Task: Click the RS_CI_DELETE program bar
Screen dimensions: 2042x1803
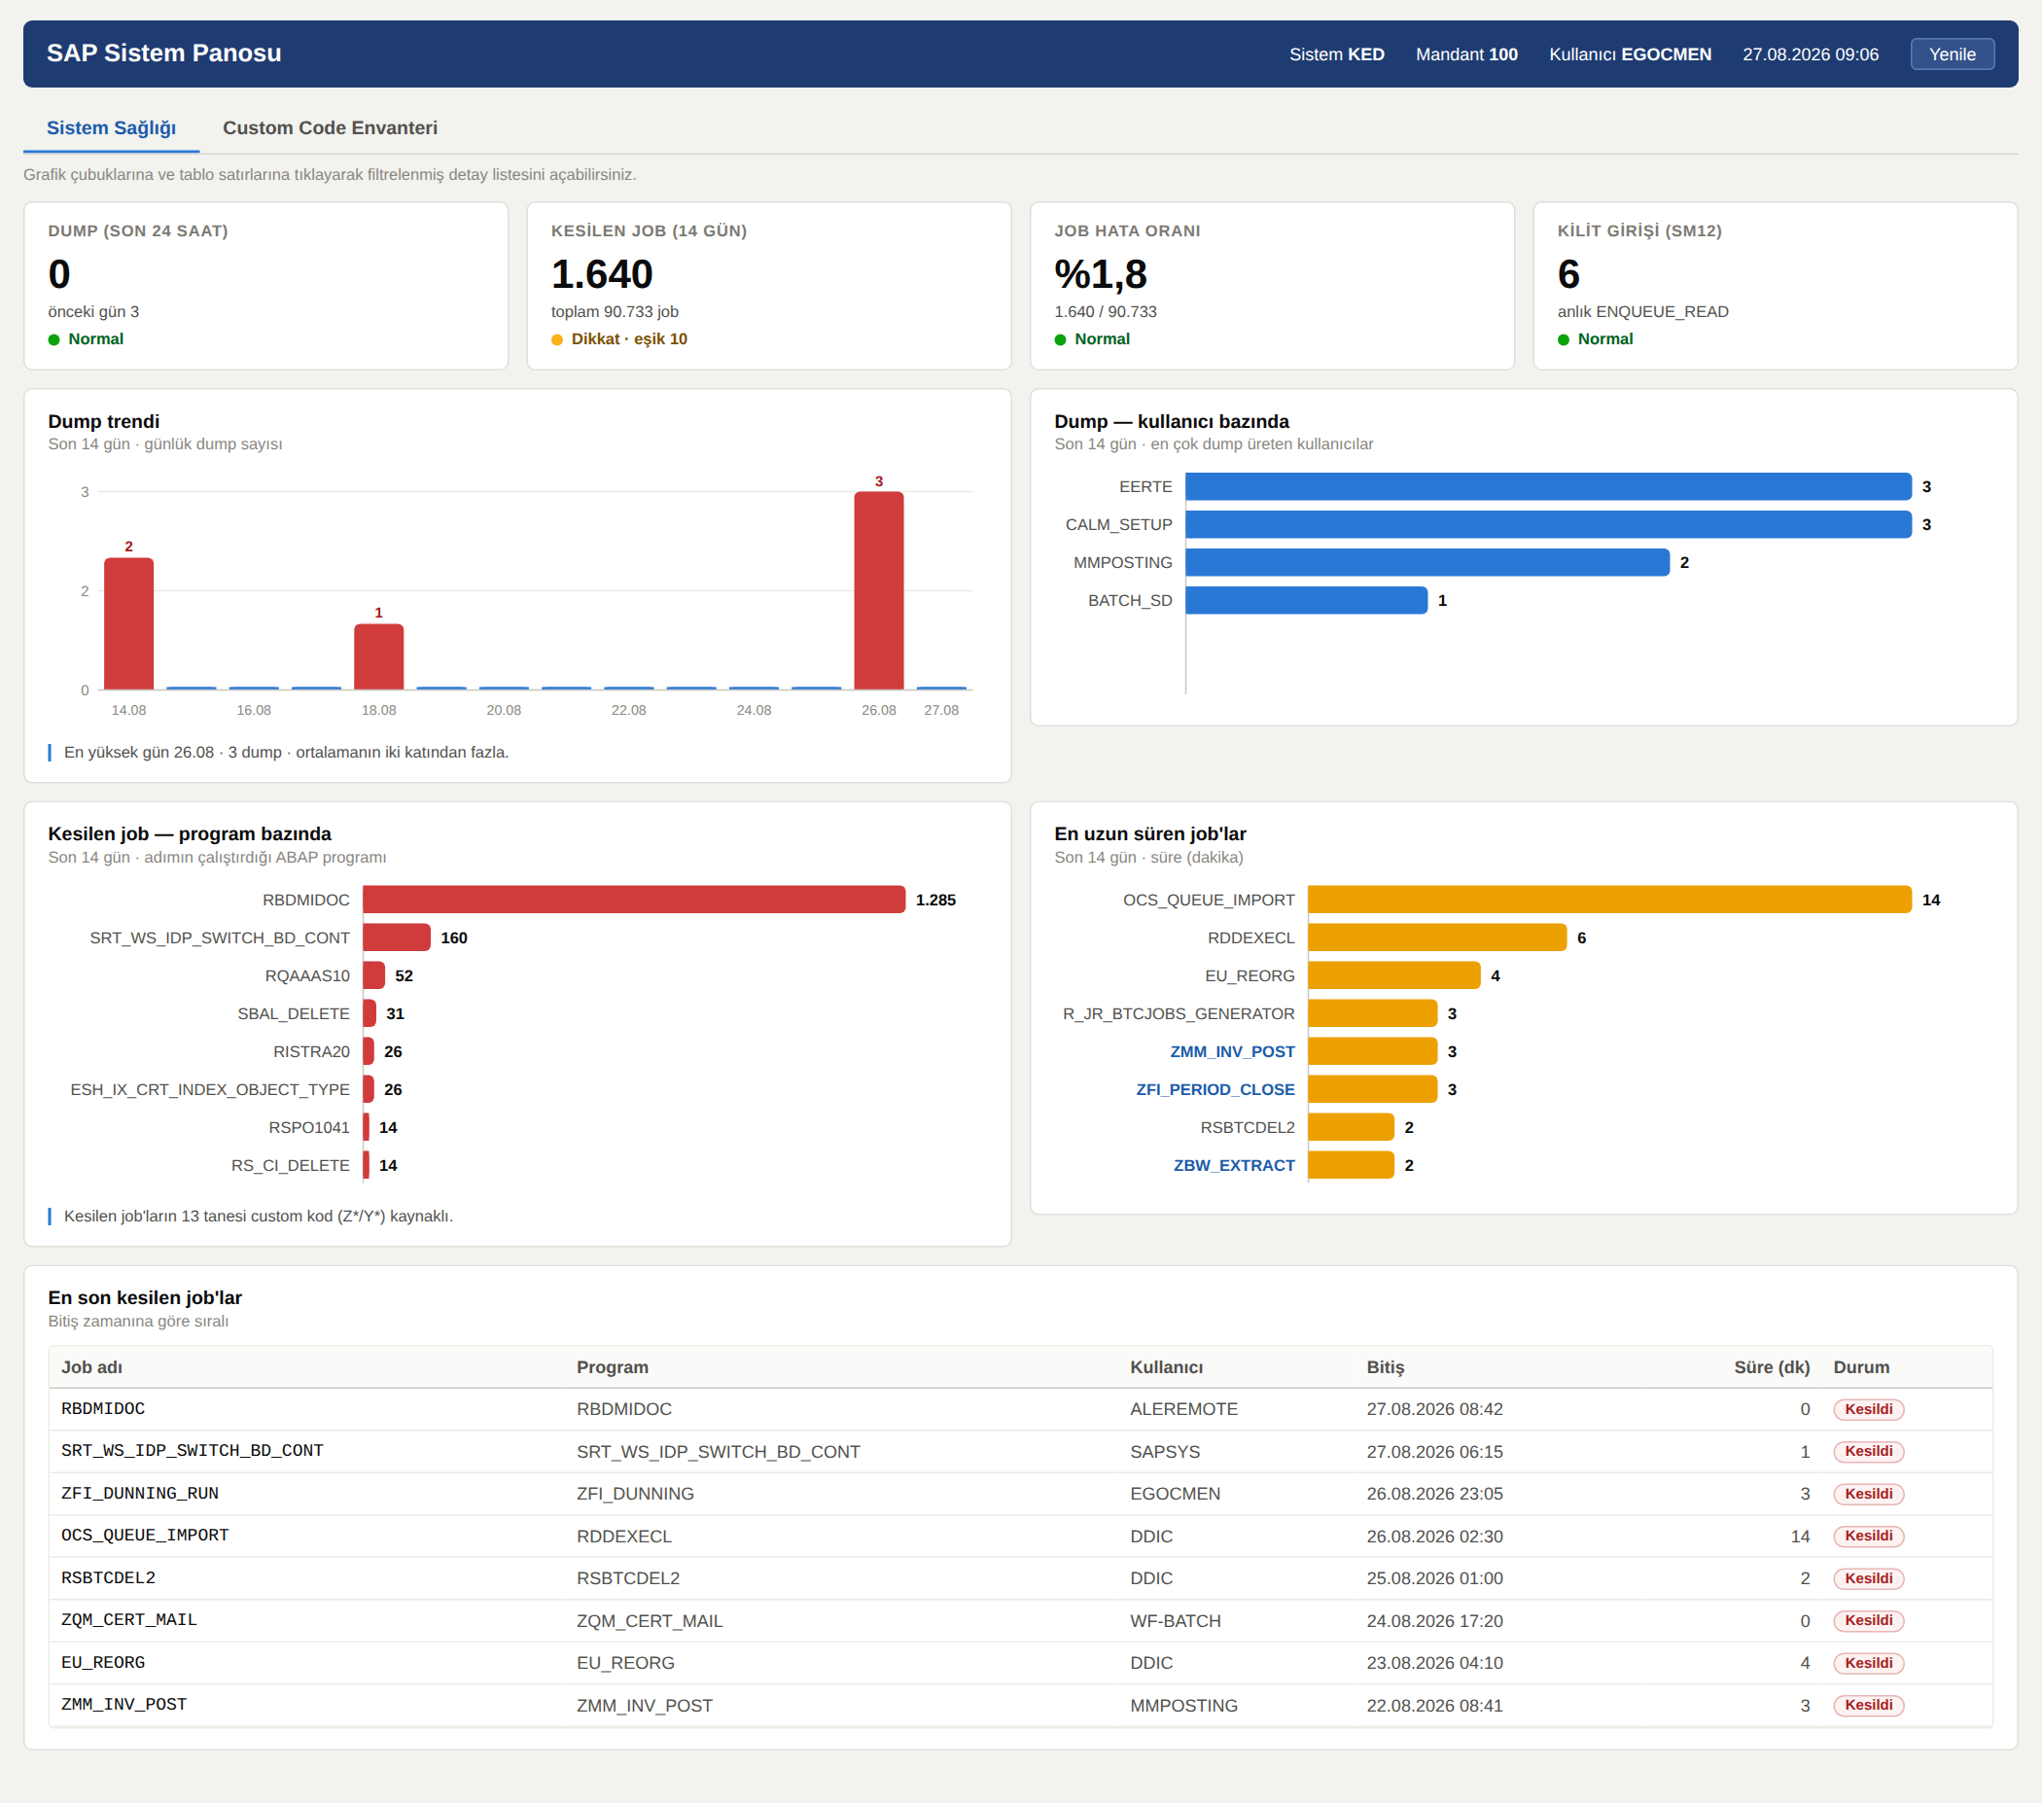Action: (366, 1165)
